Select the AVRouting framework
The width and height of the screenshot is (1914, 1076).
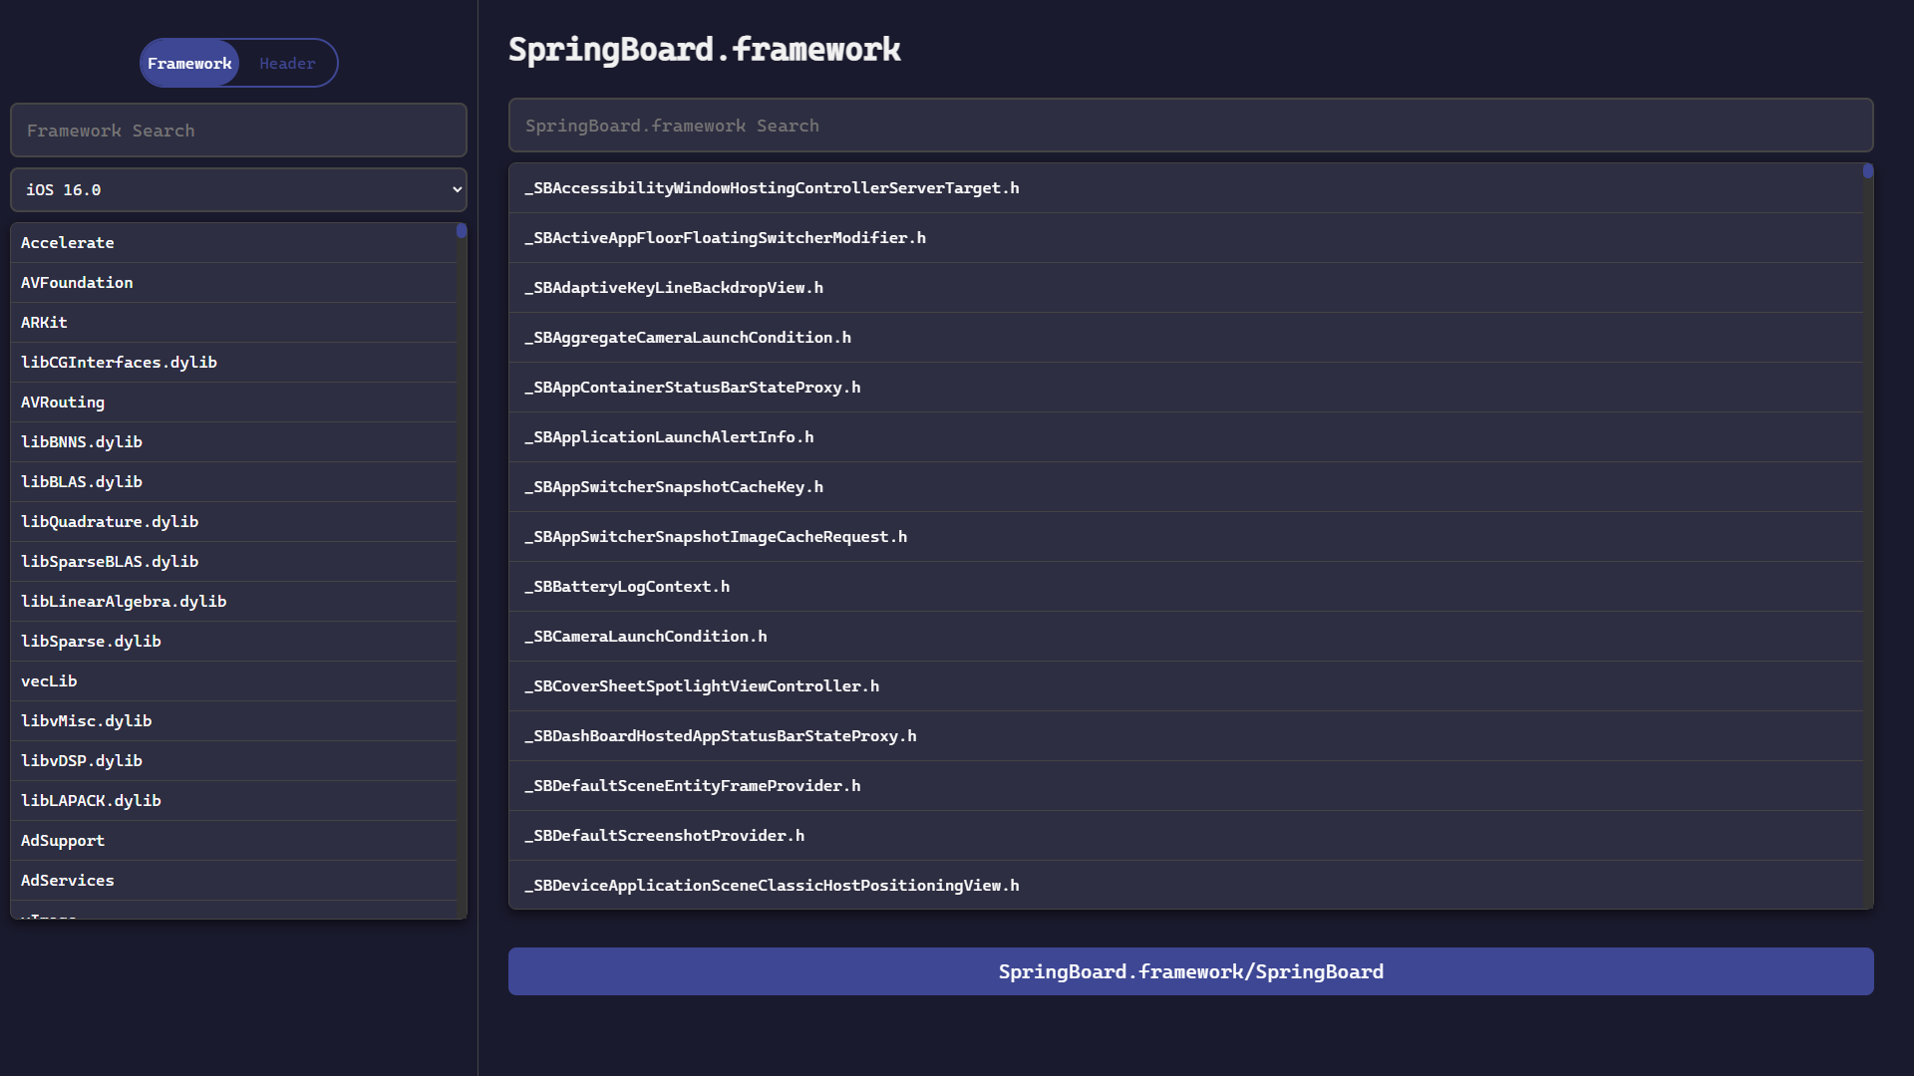(x=233, y=403)
